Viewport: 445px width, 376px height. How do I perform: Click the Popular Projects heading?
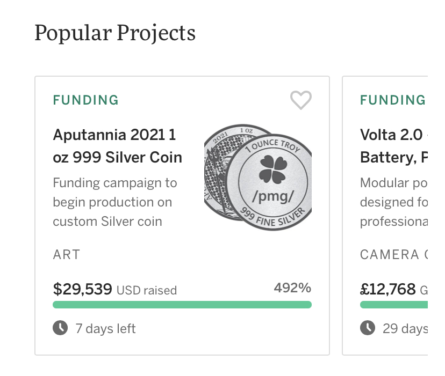(x=115, y=33)
